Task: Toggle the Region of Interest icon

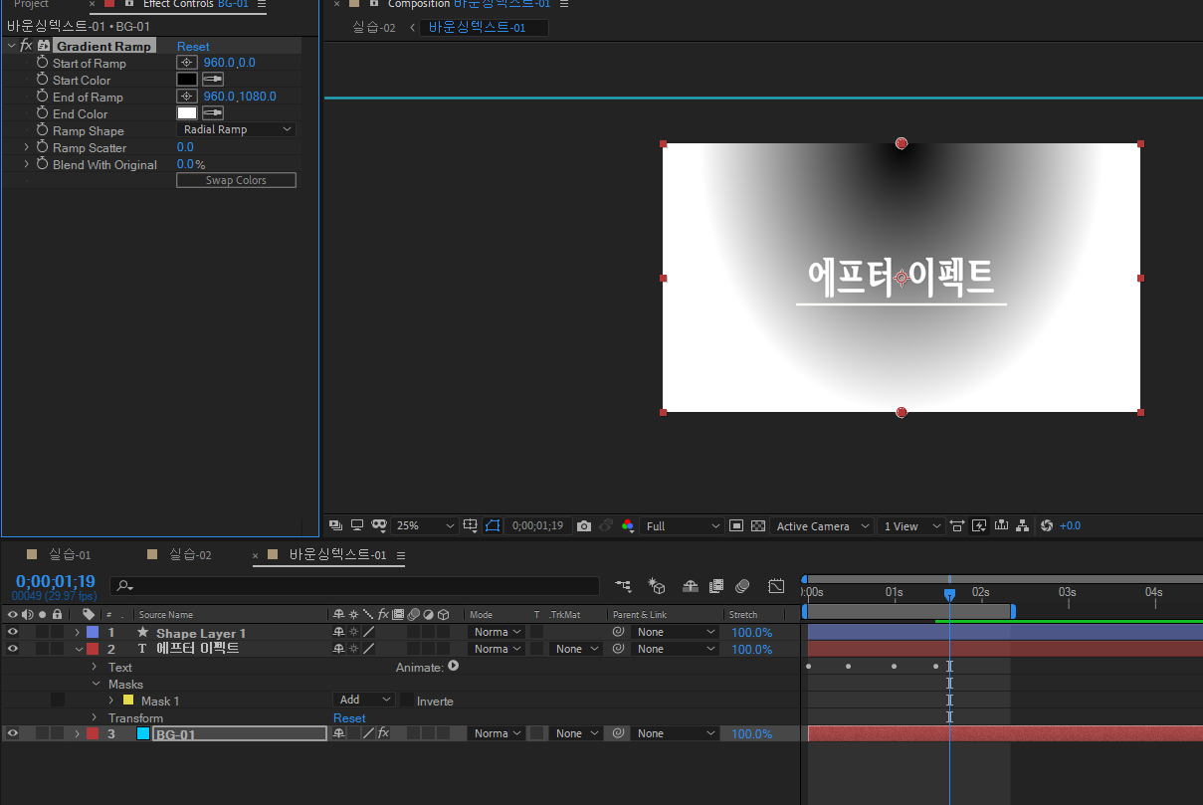Action: click(736, 525)
